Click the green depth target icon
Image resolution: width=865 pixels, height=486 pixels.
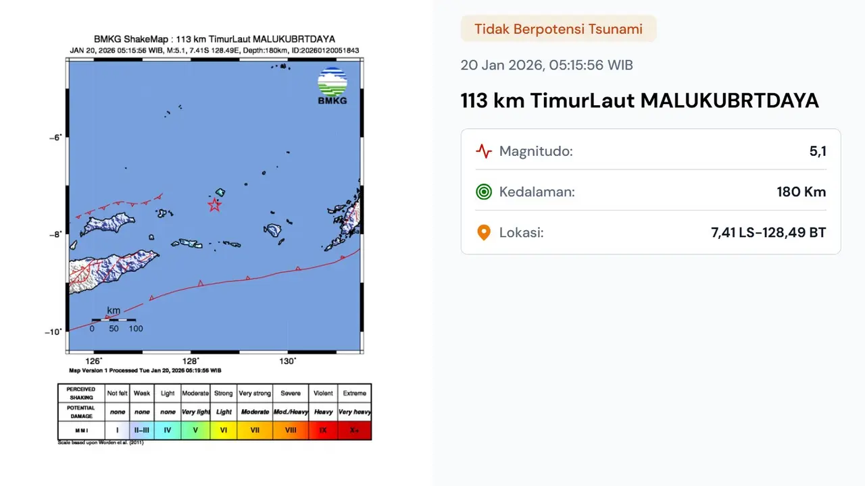(484, 192)
